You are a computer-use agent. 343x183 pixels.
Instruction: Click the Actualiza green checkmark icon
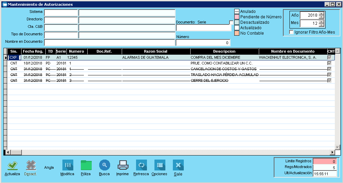[12, 166]
